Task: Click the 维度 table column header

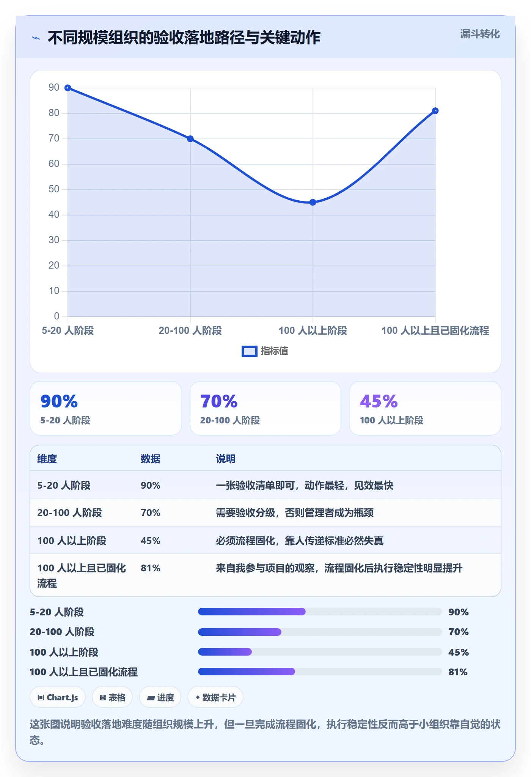Action: pyautogui.click(x=47, y=459)
